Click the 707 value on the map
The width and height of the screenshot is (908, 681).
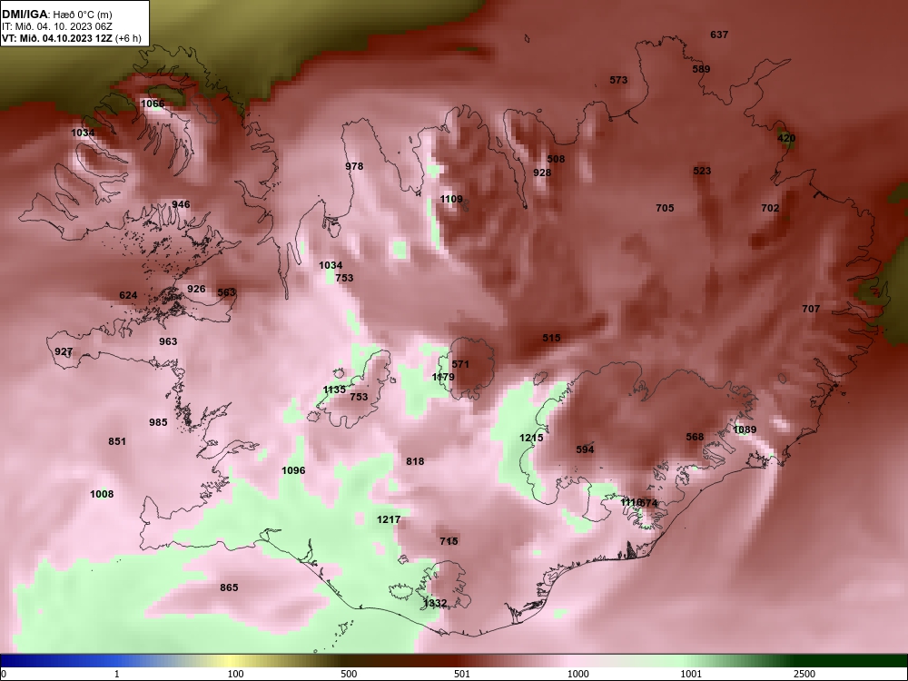[x=811, y=309]
